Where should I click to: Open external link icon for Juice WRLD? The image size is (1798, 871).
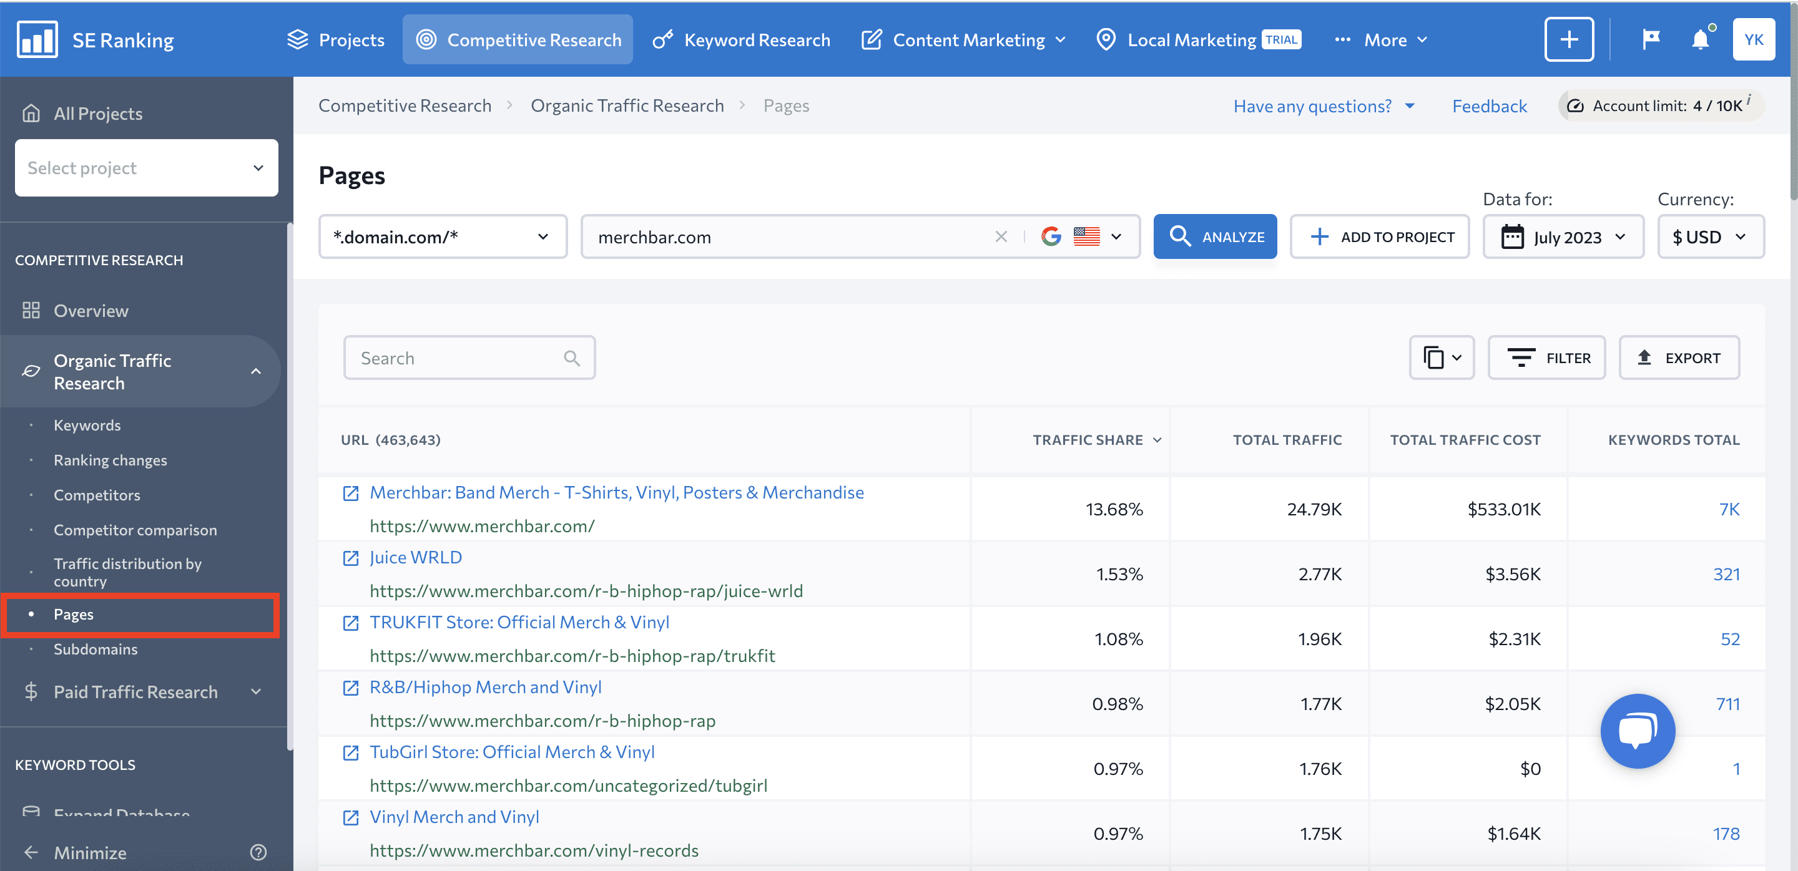(350, 558)
